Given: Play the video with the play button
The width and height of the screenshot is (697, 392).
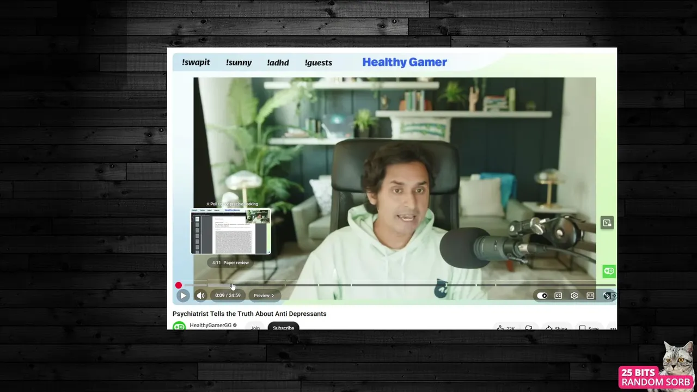Looking at the screenshot, I should [182, 296].
